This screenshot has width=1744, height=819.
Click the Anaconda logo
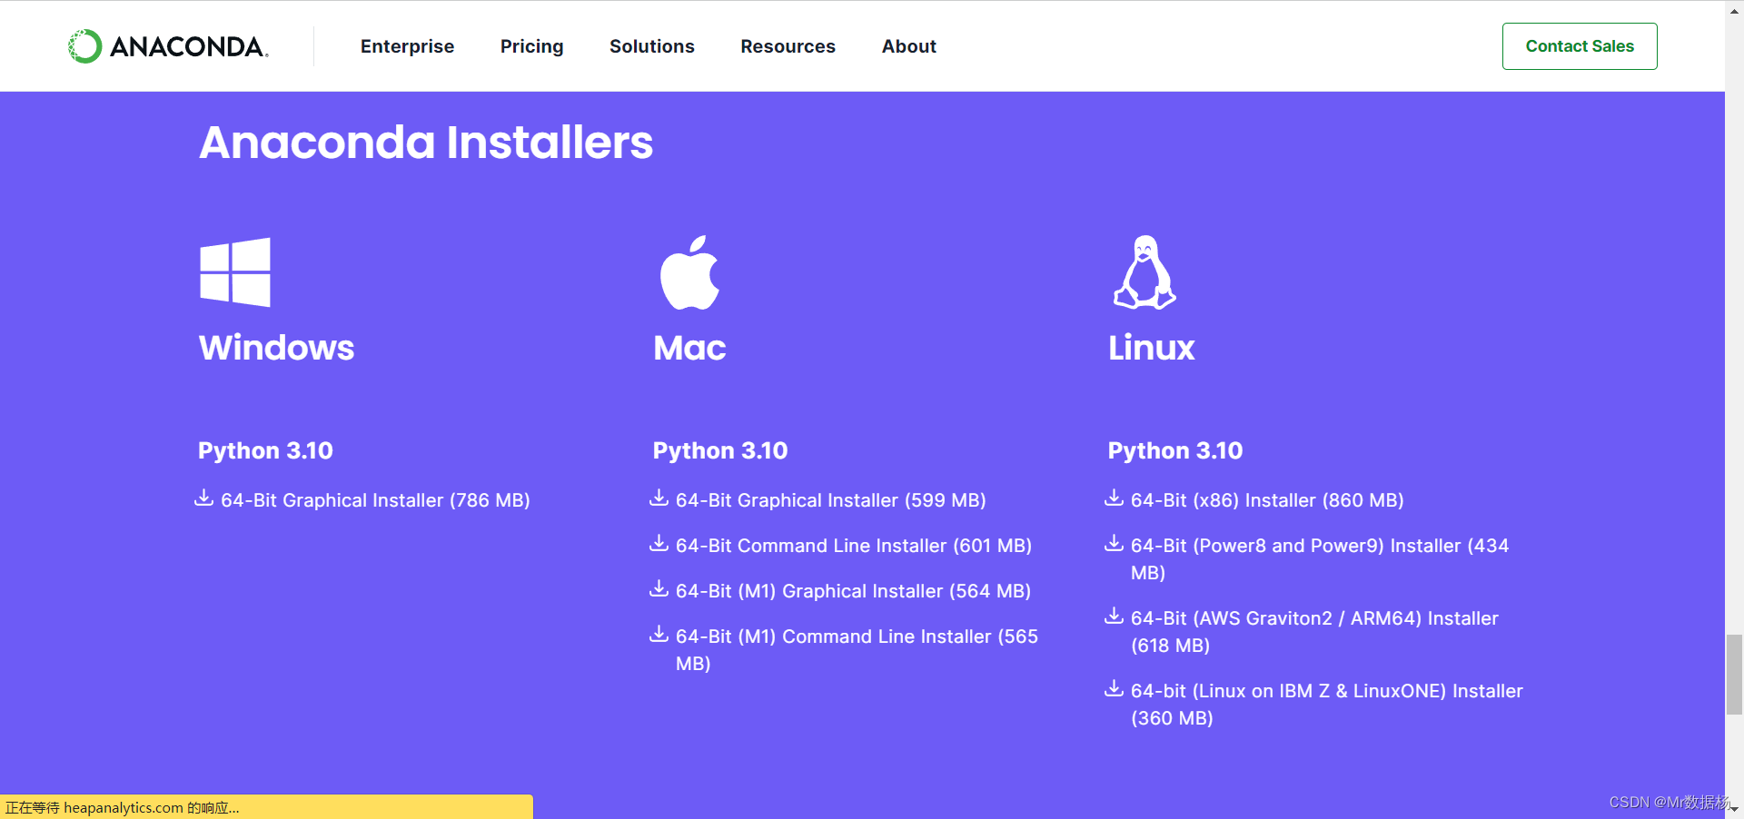click(x=166, y=45)
